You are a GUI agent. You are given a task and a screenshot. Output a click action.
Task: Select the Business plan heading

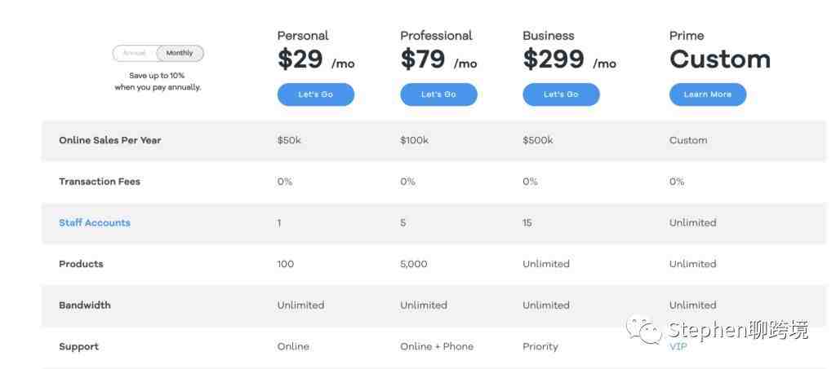(548, 36)
